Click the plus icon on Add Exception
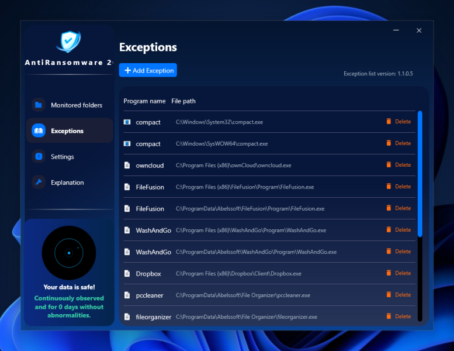Viewport: 454px width, 351px height. [x=128, y=70]
